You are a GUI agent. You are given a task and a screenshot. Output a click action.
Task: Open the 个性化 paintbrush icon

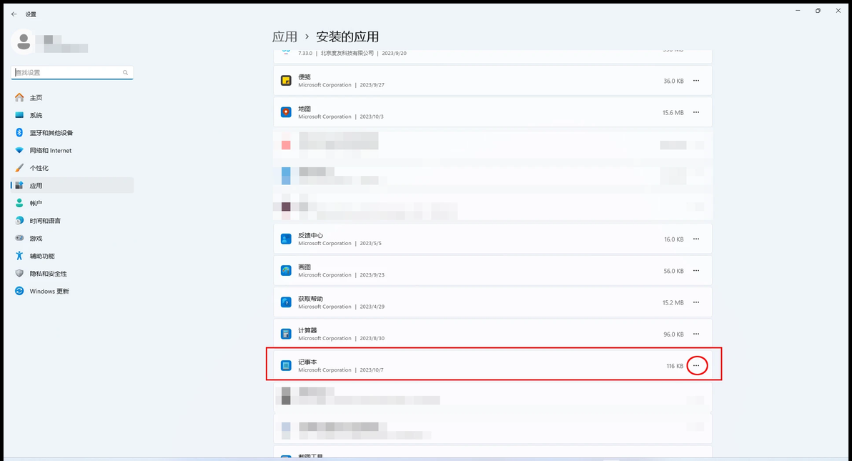[x=19, y=168]
